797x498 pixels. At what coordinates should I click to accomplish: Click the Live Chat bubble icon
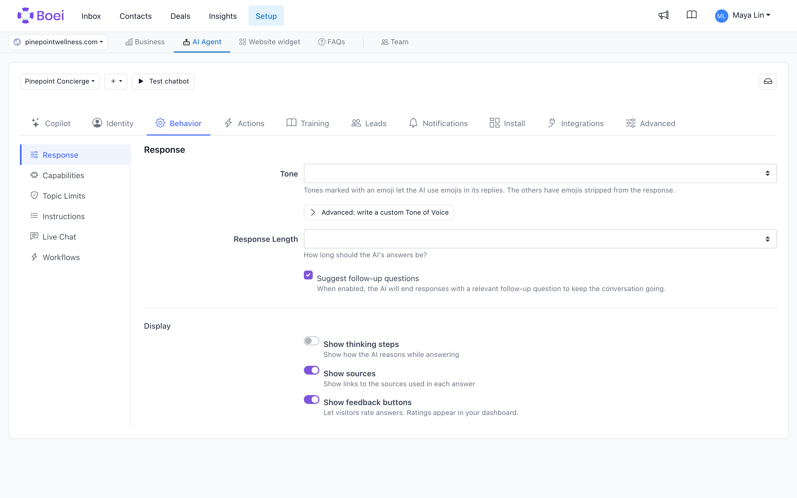34,237
